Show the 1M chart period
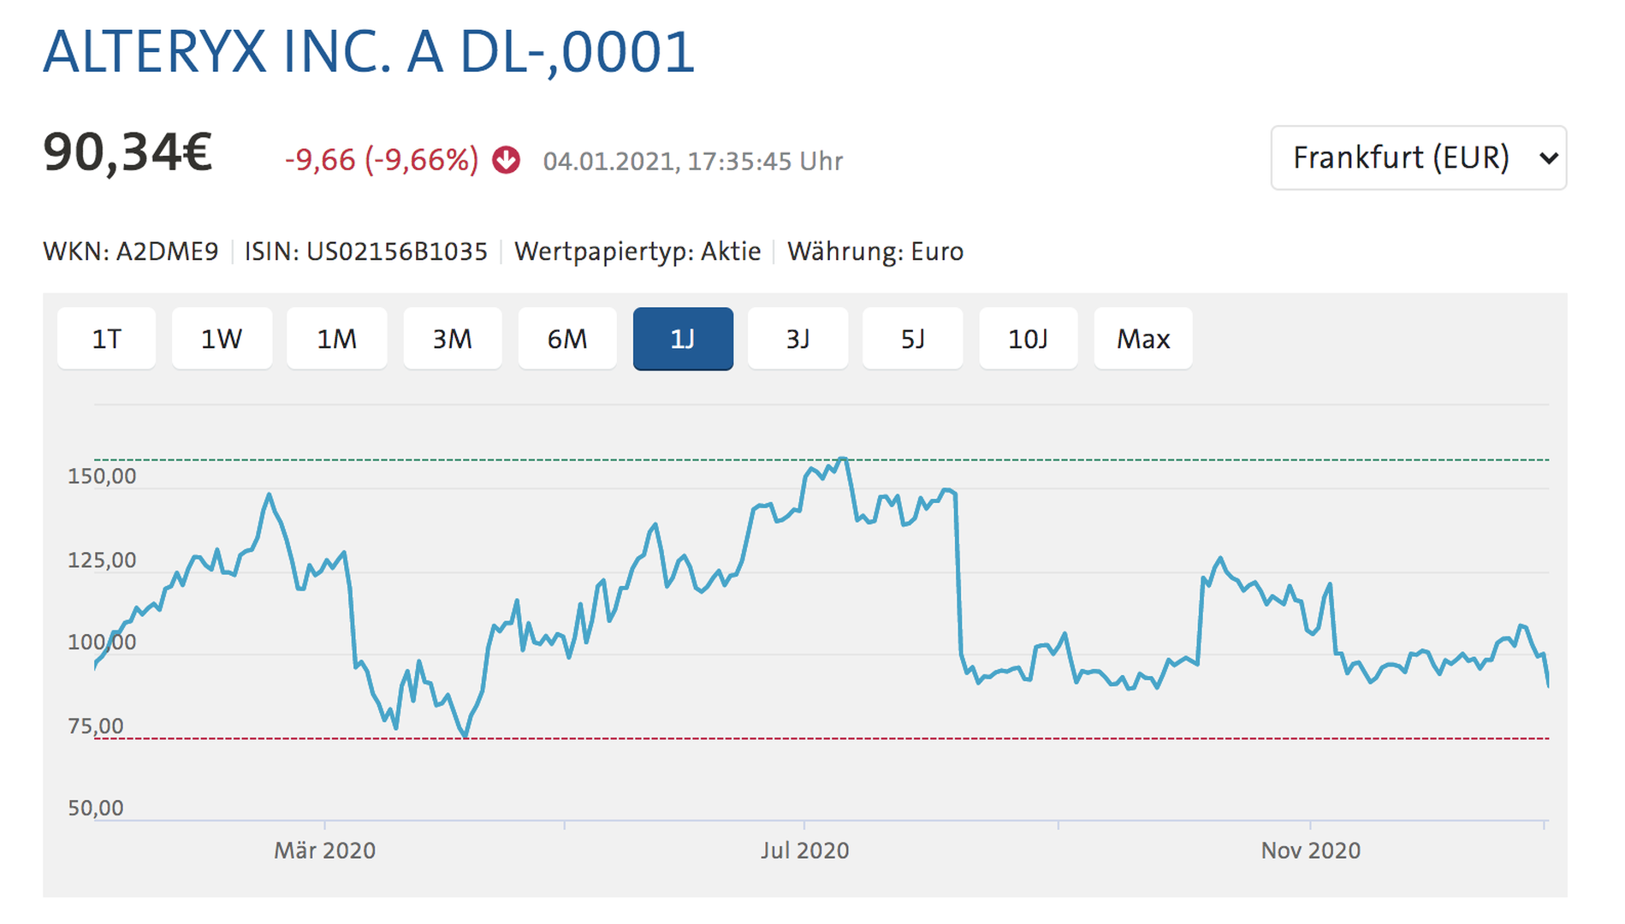 336,339
